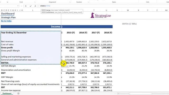
Task: Select the Selling and marketing expenses label
Action: click(x=16, y=57)
